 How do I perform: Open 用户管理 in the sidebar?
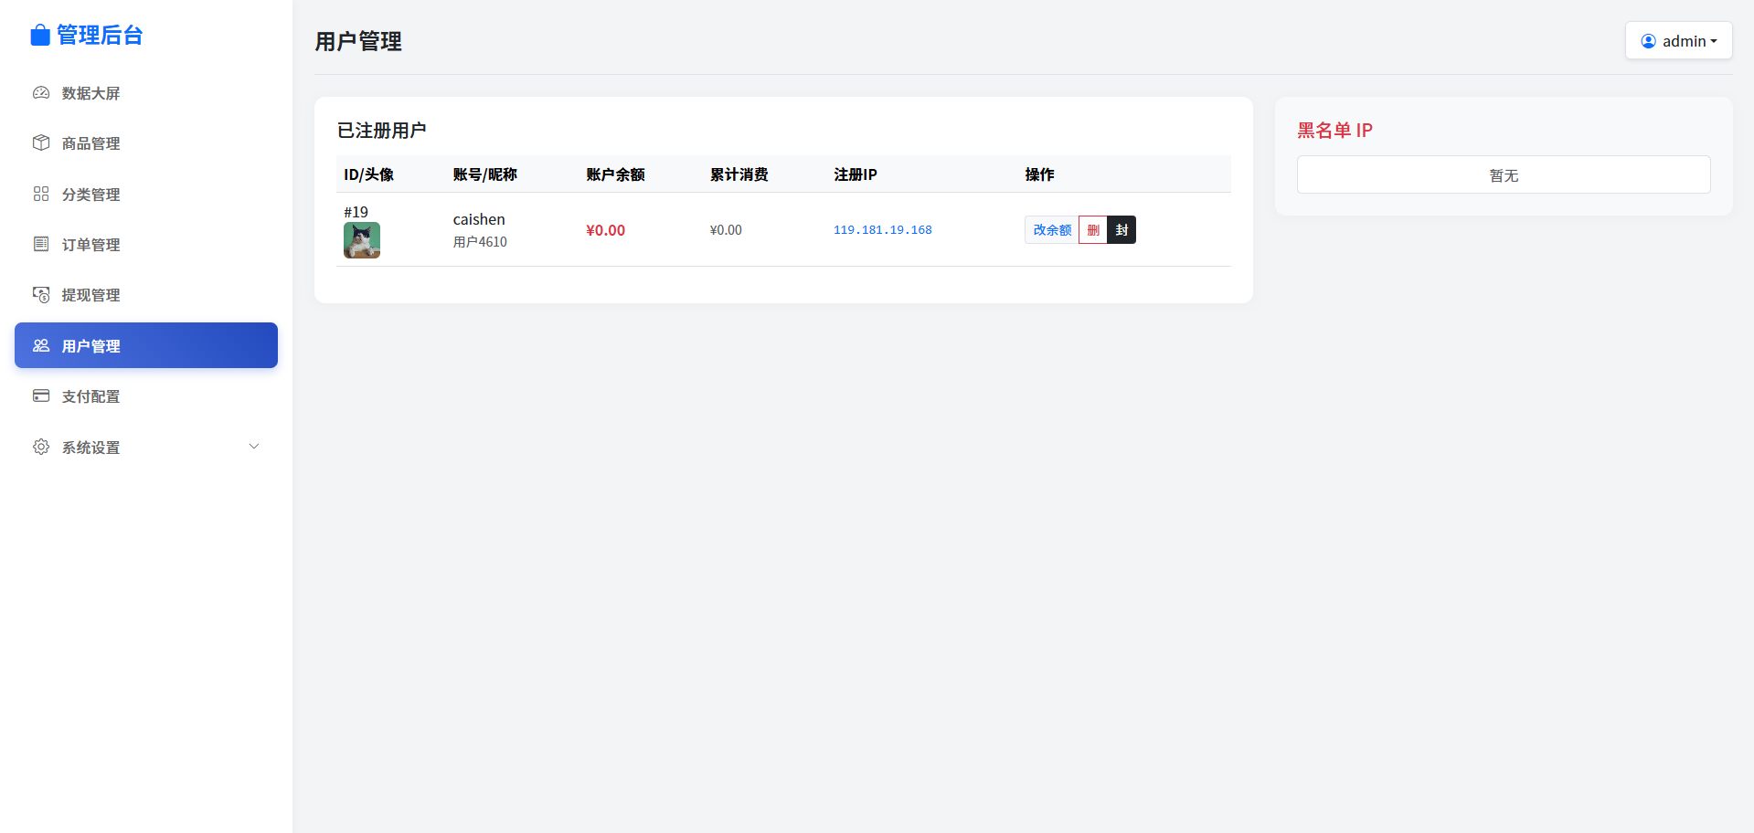pos(146,345)
